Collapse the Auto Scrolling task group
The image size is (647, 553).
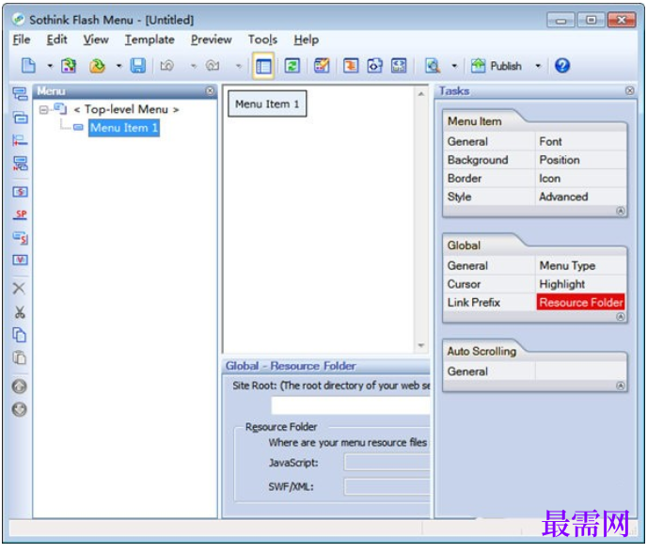click(620, 386)
